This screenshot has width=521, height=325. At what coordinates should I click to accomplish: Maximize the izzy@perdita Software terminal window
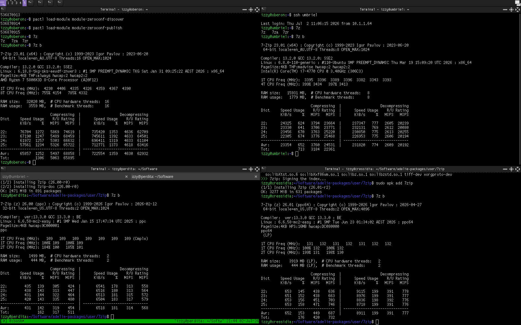coord(251,169)
